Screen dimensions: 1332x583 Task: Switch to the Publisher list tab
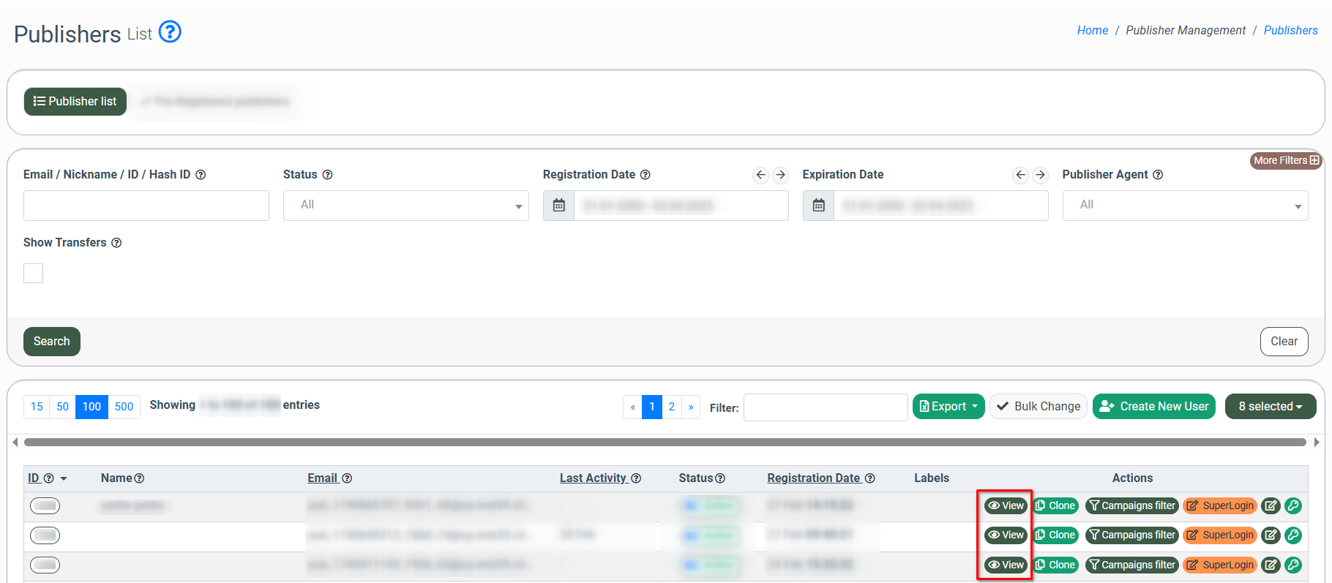point(75,102)
